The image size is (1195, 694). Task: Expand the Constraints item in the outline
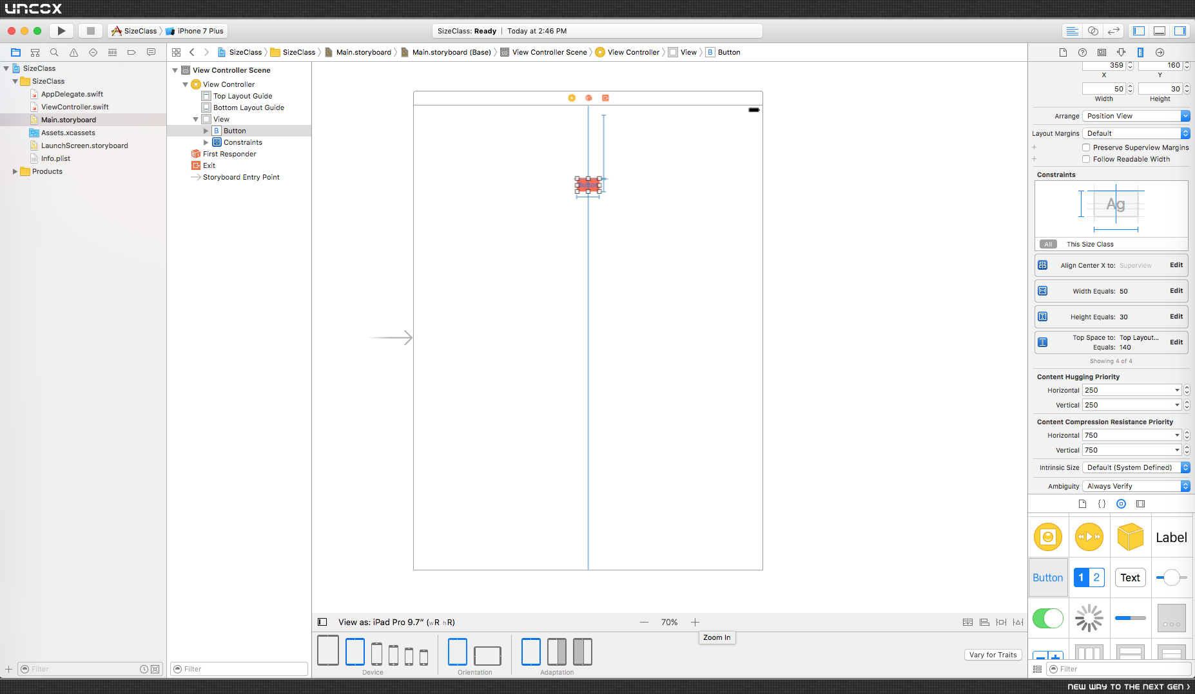(x=206, y=142)
